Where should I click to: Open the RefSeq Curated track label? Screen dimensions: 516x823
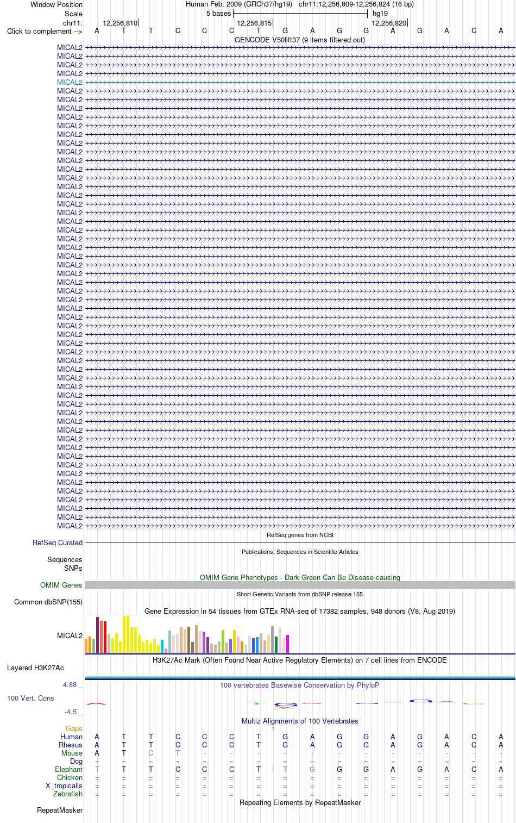pos(58,543)
